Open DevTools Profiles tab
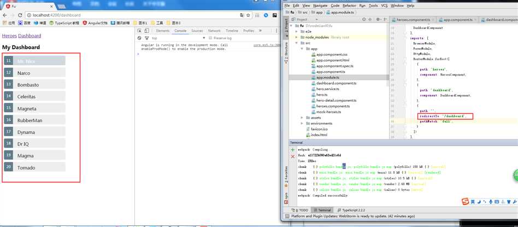Image resolution: width=518 pixels, height=227 pixels. click(249, 31)
